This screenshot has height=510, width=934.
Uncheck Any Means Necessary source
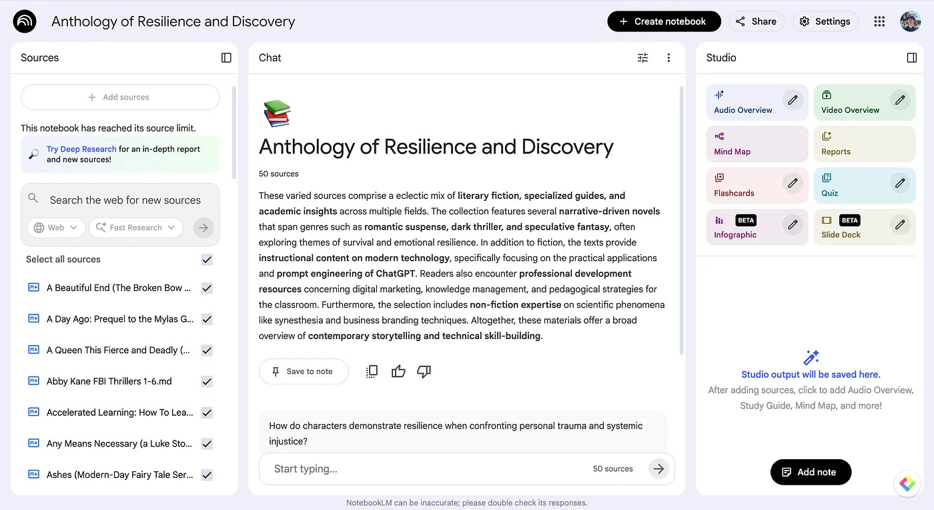207,443
